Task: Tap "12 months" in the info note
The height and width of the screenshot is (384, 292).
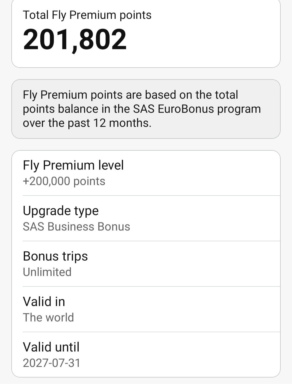Action: 122,123
